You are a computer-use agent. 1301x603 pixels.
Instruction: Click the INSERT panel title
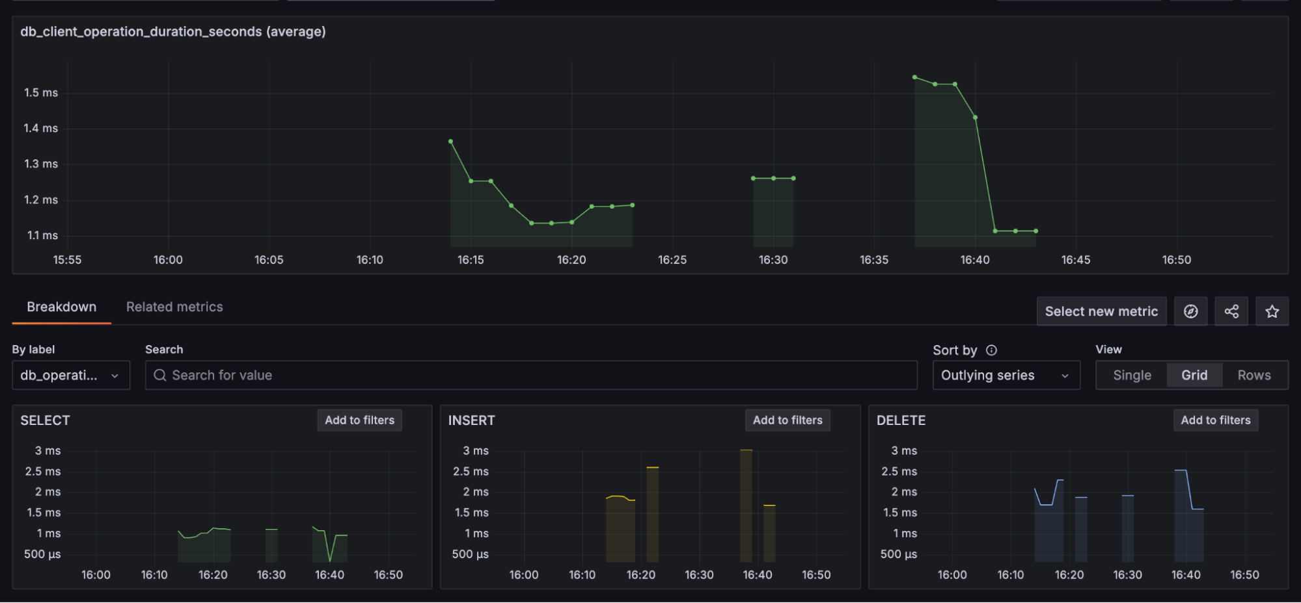pyautogui.click(x=471, y=420)
